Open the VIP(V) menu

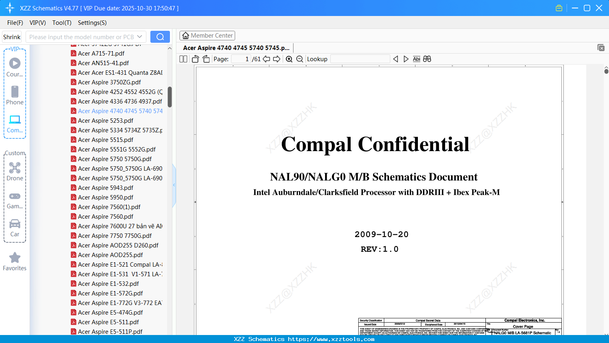(38, 23)
